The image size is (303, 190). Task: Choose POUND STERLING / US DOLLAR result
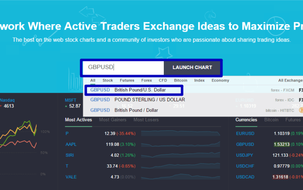coord(149,100)
